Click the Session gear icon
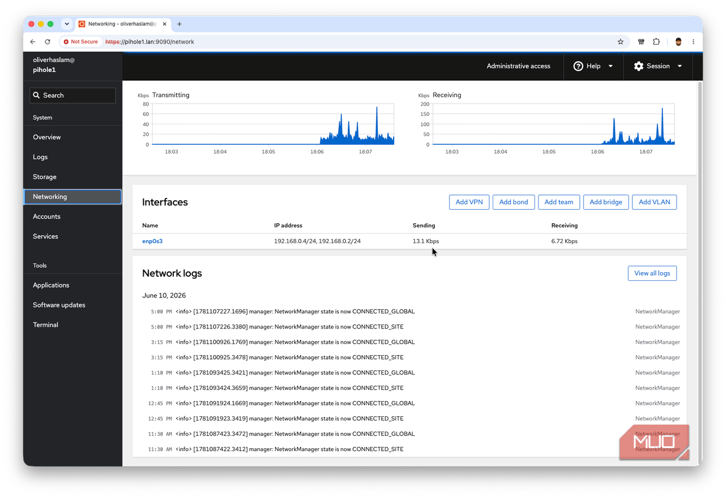 tap(639, 66)
